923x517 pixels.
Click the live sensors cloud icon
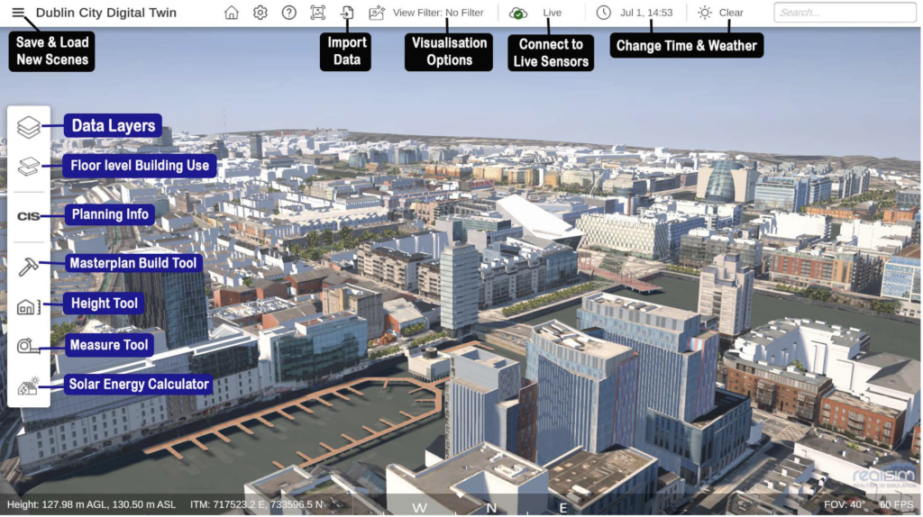[518, 13]
